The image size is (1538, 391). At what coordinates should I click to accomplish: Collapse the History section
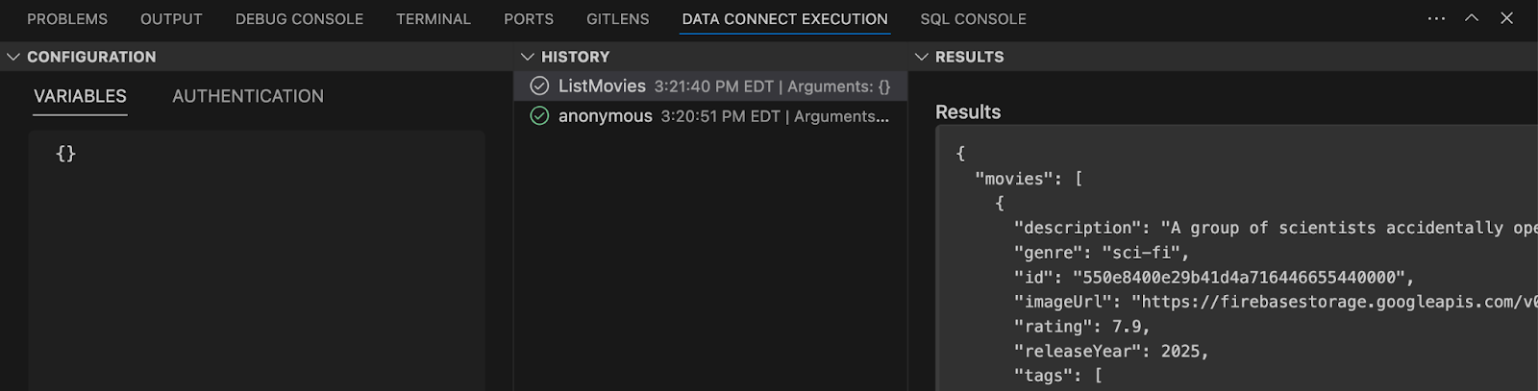click(527, 57)
